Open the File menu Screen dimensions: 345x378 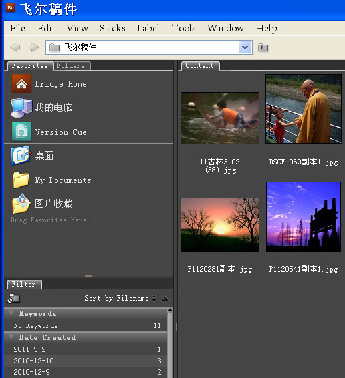[x=17, y=28]
